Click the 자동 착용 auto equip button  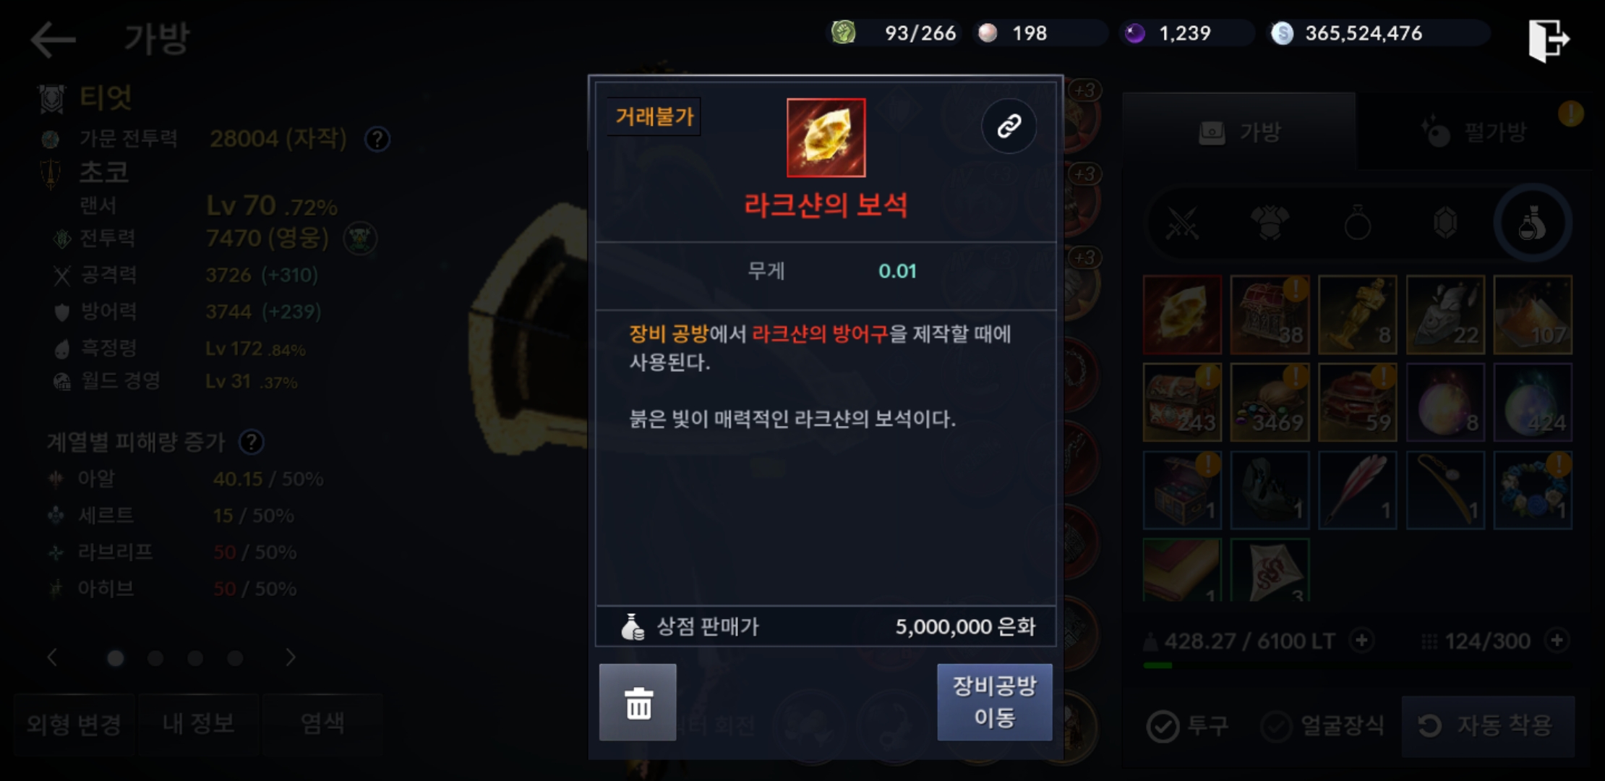point(1488,726)
